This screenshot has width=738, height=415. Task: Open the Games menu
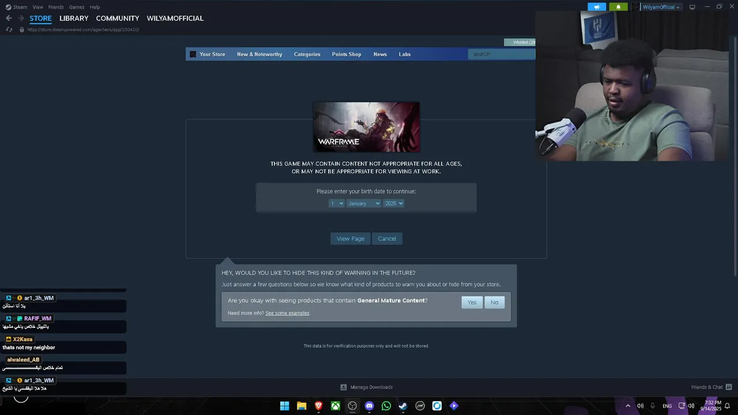(x=77, y=7)
